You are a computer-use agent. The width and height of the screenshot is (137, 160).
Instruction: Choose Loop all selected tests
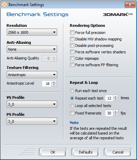click(72, 106)
